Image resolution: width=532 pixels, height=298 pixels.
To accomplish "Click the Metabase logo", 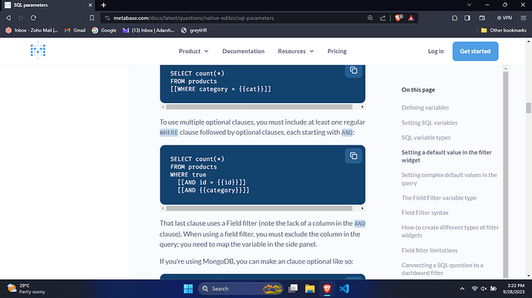I will (38, 51).
